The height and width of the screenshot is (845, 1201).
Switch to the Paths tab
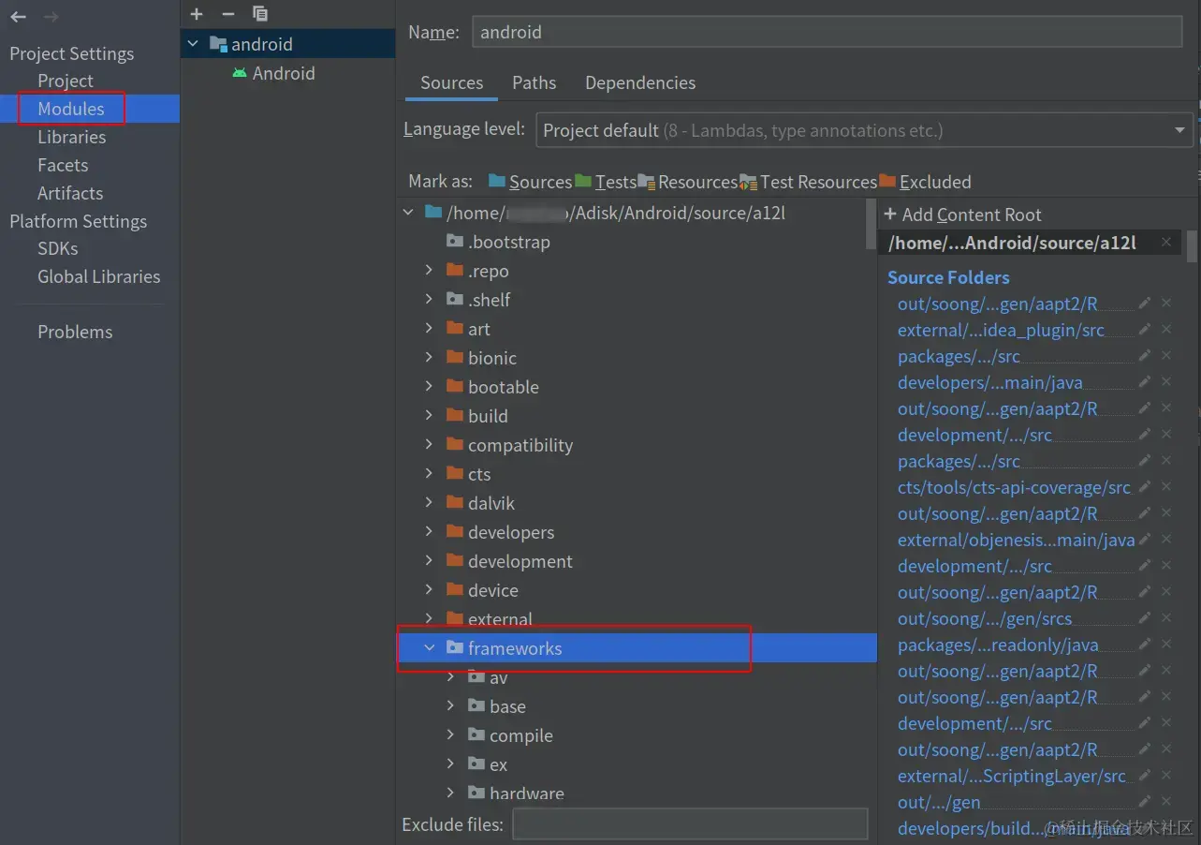[x=534, y=82]
